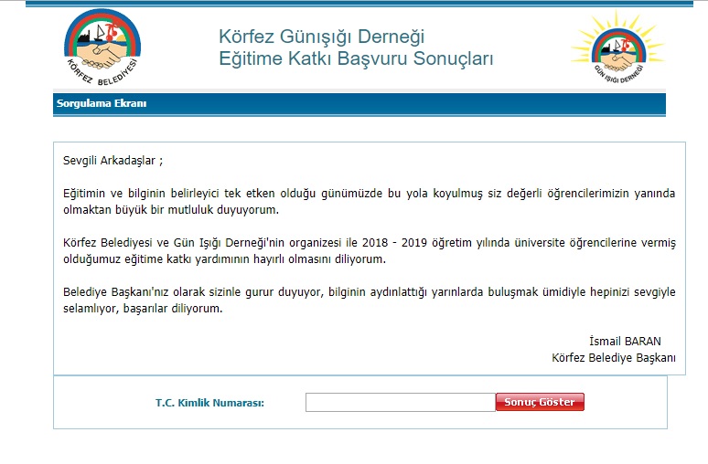Type-focus the T.C. Kimlik Numarası input field

[400, 403]
